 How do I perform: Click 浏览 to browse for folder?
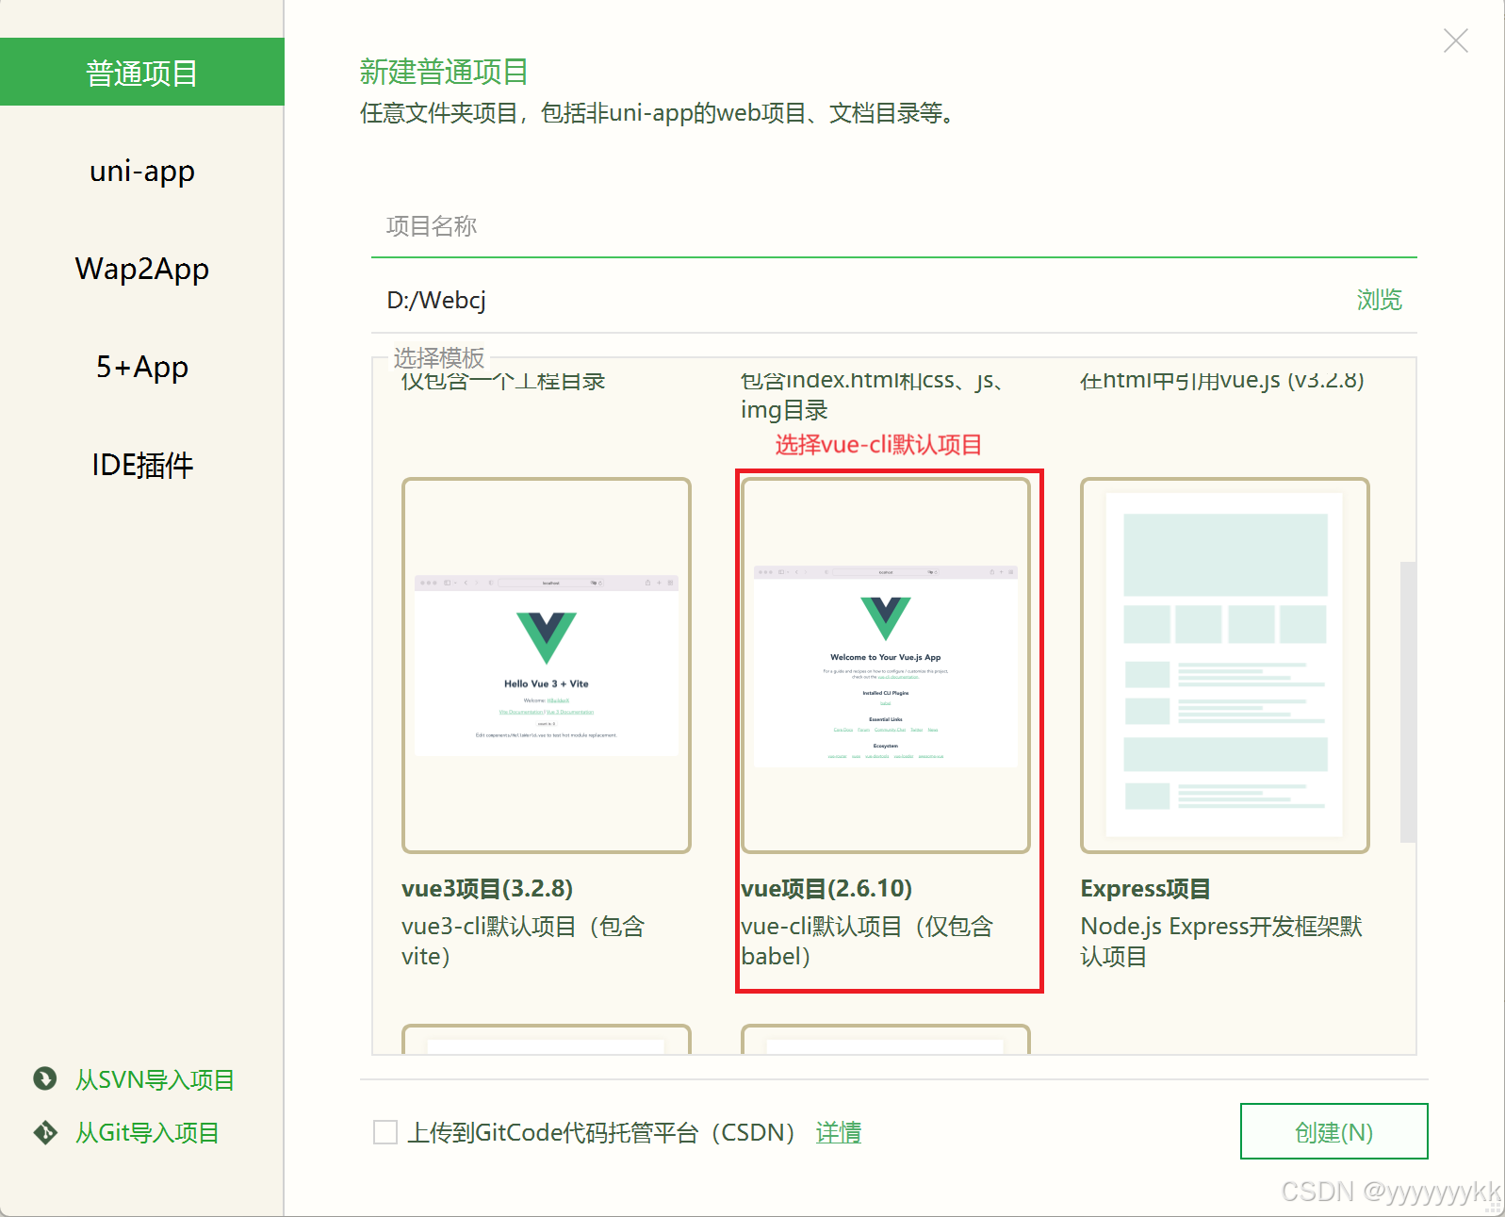point(1379,300)
